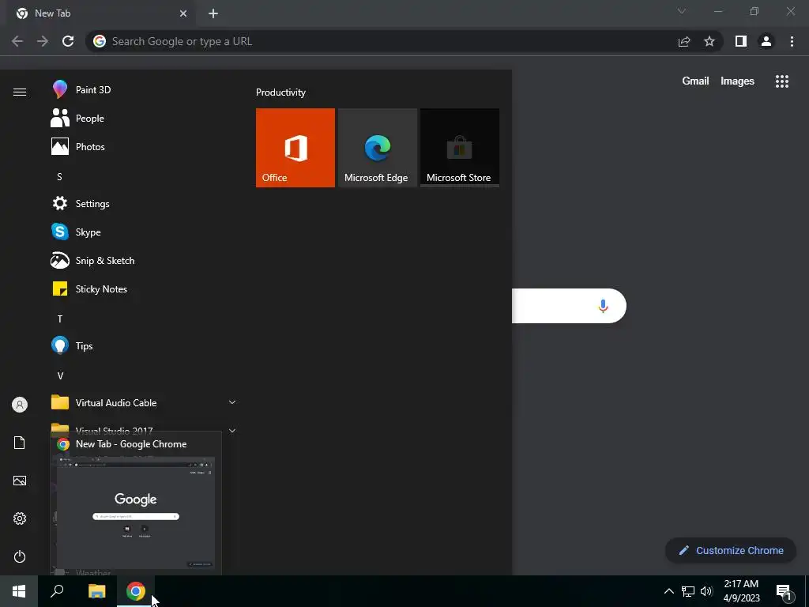The height and width of the screenshot is (607, 809).
Task: Click the Productivity group heading
Action: pyautogui.click(x=280, y=92)
